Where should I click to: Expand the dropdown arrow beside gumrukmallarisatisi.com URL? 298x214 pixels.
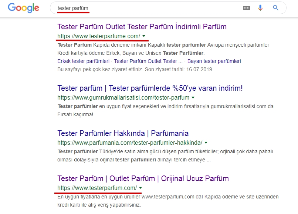(193, 97)
